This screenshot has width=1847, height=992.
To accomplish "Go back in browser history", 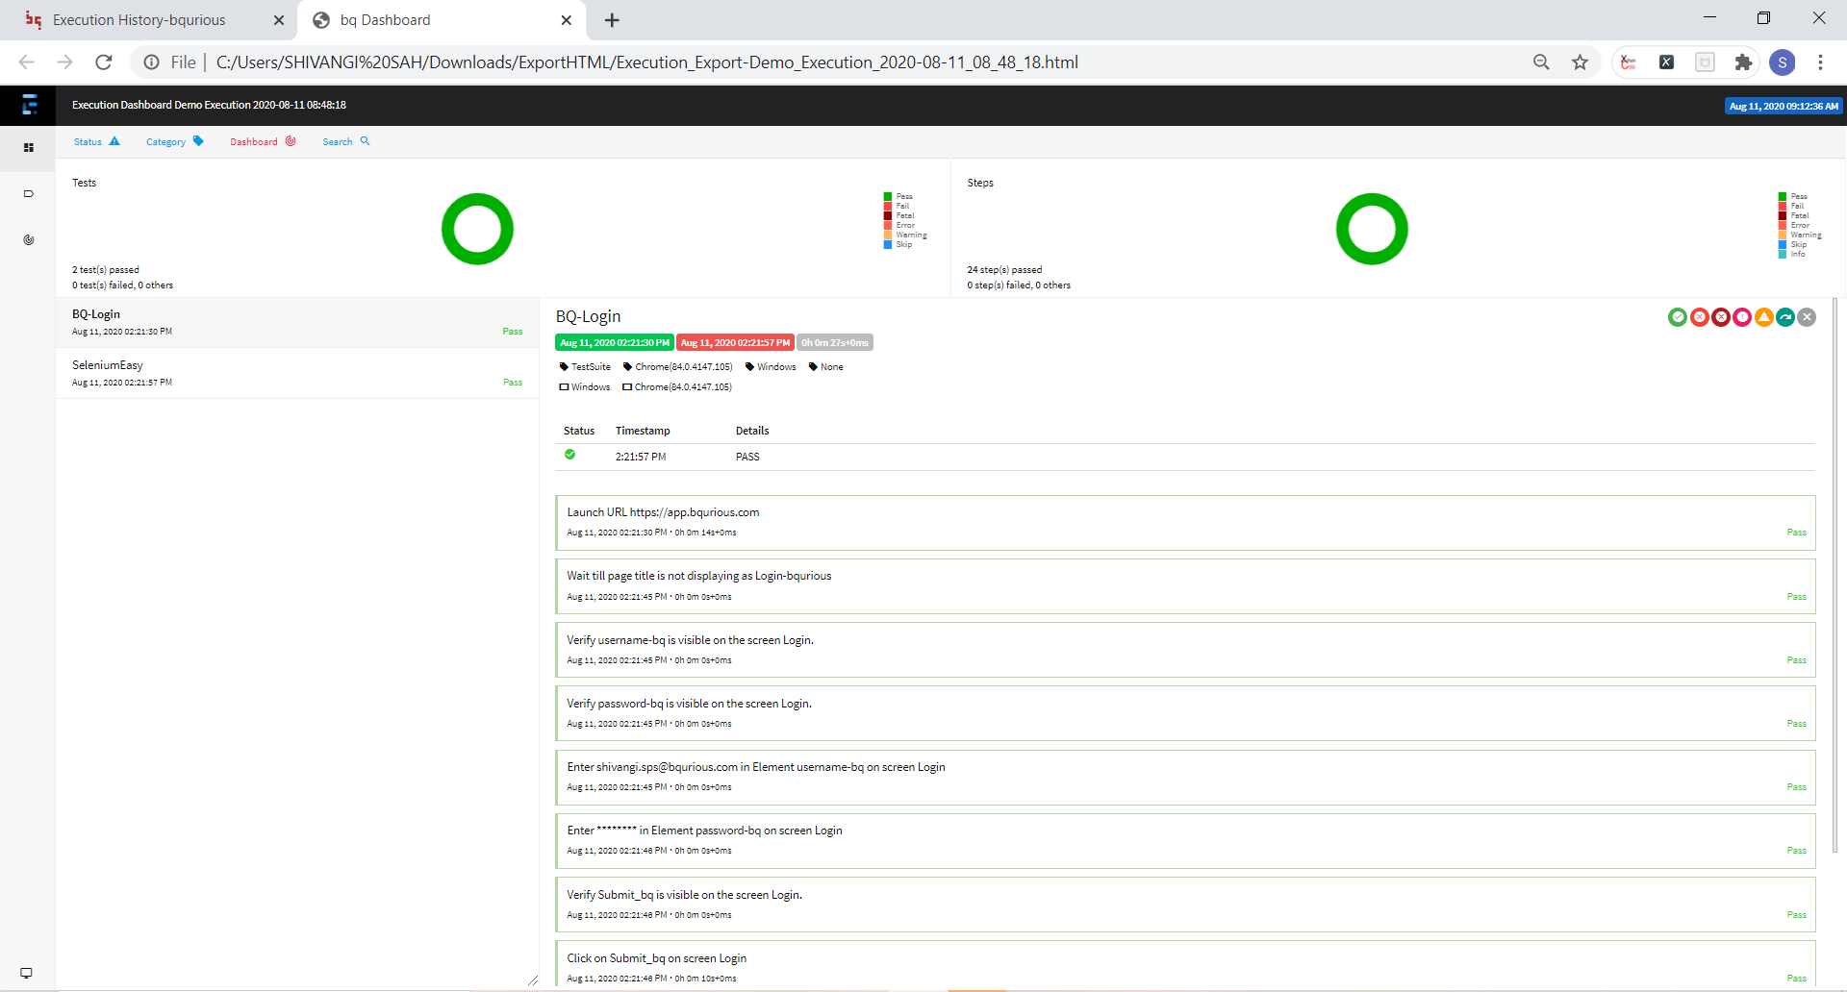I will click(27, 62).
